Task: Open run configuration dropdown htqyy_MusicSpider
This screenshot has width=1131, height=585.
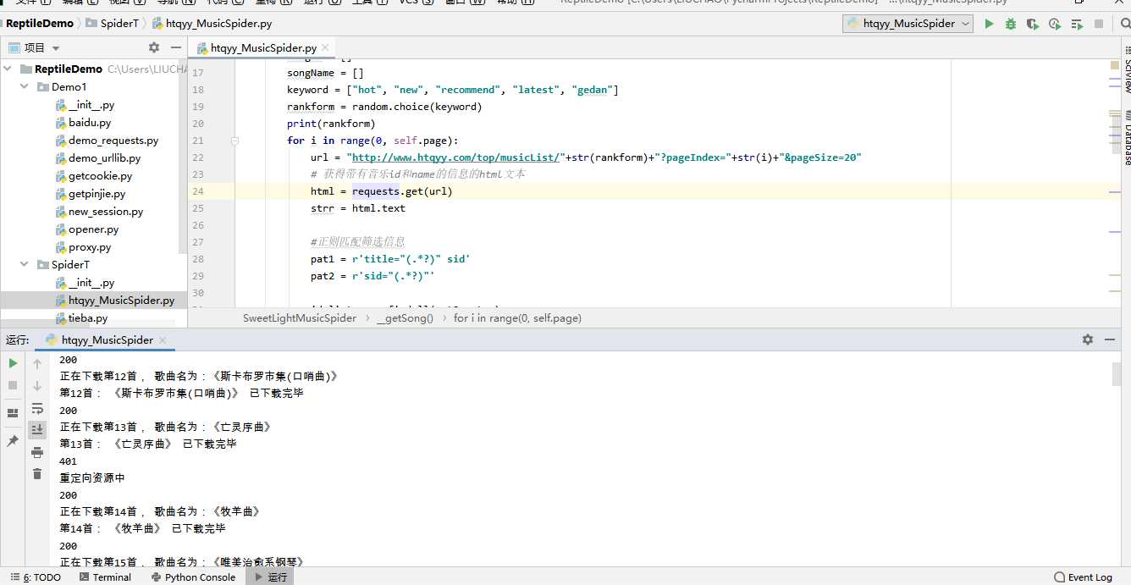Action: (x=908, y=24)
